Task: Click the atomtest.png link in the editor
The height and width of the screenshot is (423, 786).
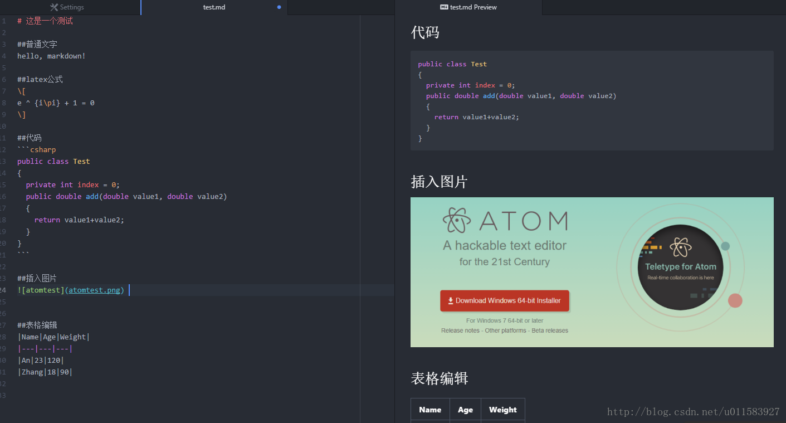Action: [95, 290]
